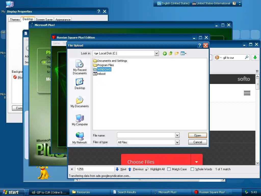Find Previous match
This screenshot has width=261, height=196.
coord(136,169)
